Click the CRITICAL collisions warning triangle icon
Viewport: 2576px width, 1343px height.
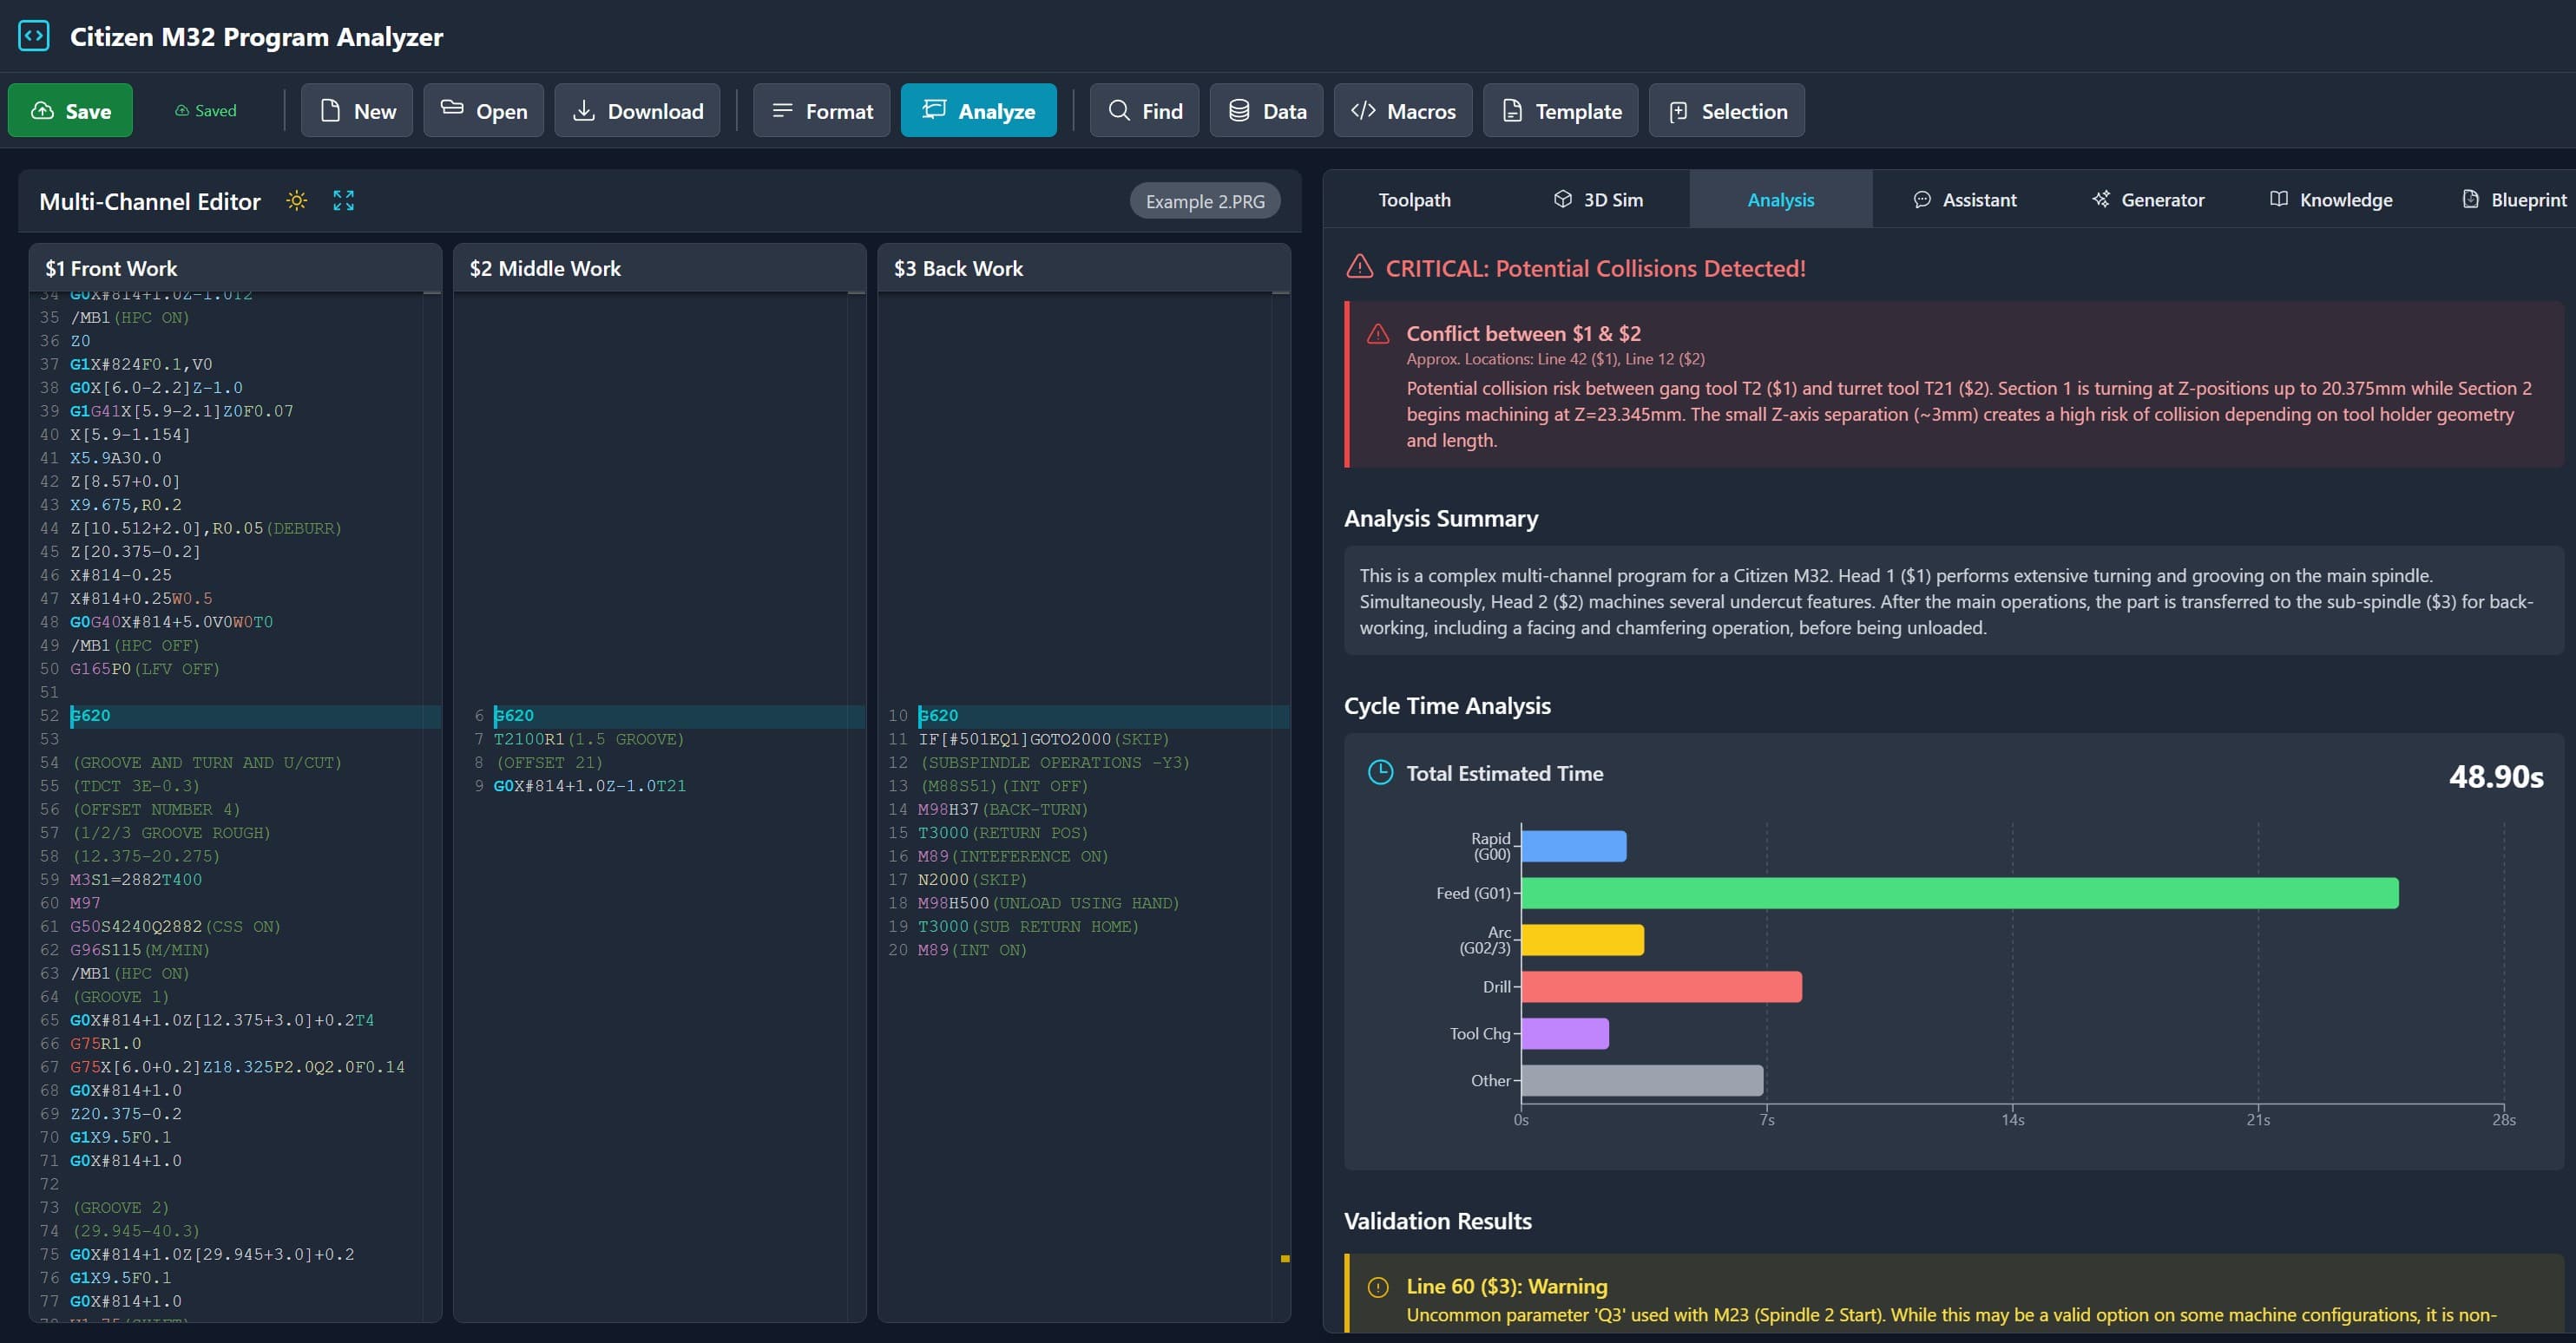1359,267
